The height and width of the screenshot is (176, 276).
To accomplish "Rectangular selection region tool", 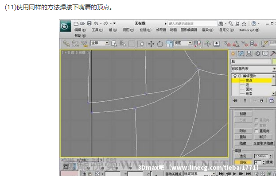I will [132, 44].
